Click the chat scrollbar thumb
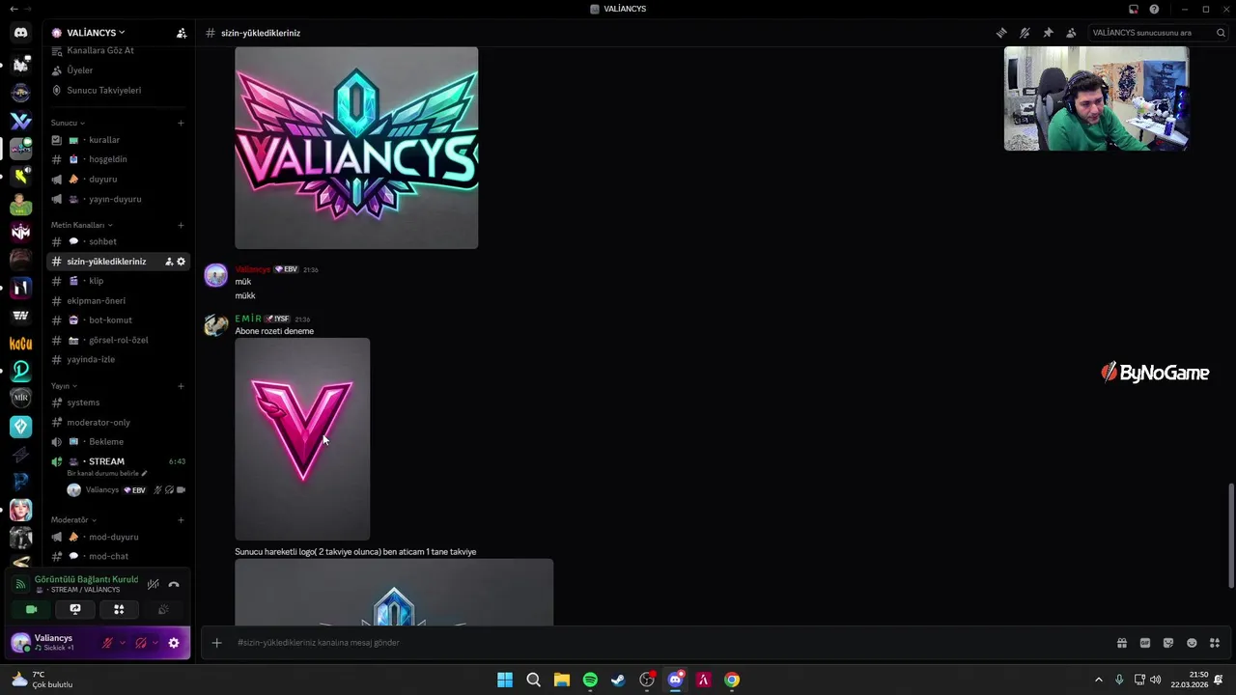 tap(1230, 535)
